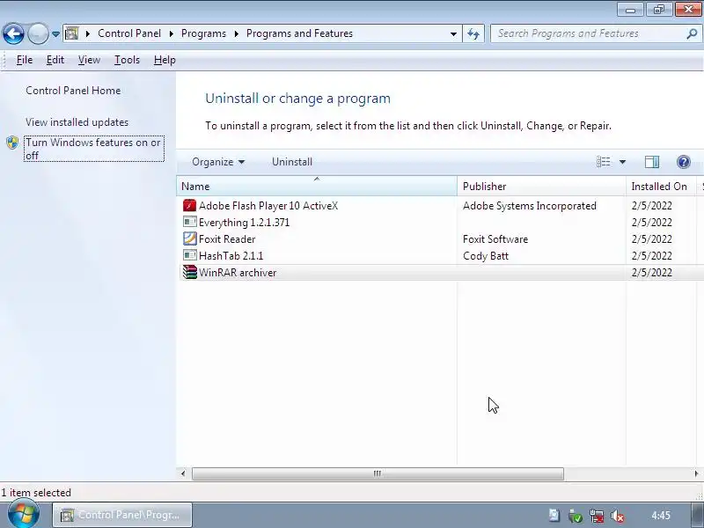
Task: Click the WinRAR archiver icon
Action: point(189,273)
